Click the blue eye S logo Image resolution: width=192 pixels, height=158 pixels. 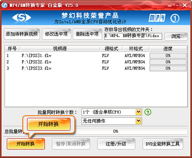(x=21, y=18)
